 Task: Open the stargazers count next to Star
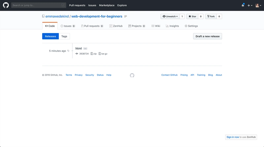point(201,17)
